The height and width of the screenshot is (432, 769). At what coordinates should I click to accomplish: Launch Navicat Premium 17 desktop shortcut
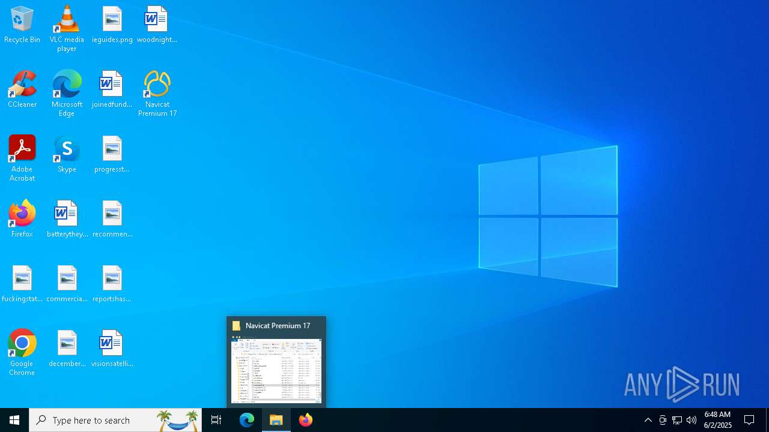click(x=157, y=94)
